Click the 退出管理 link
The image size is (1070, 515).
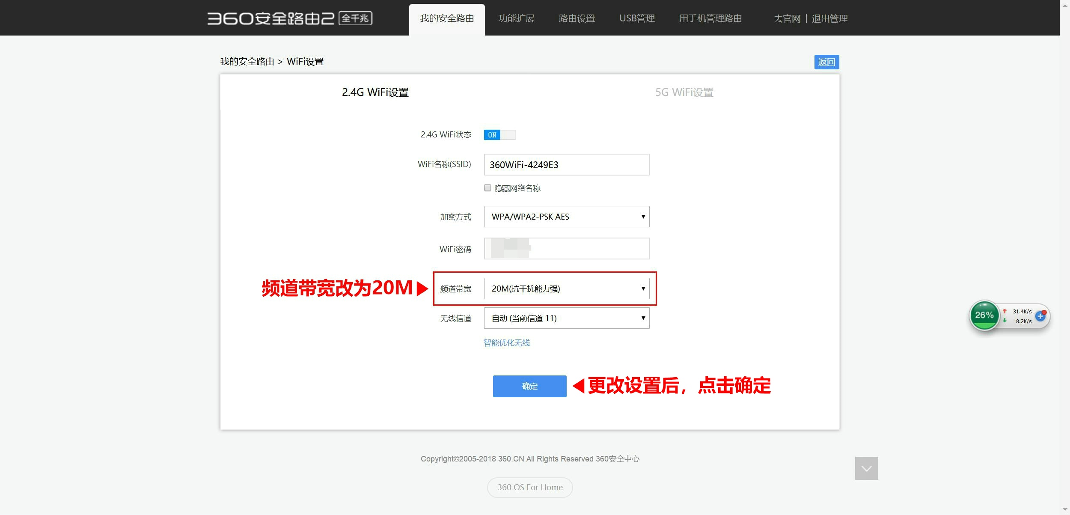click(829, 19)
